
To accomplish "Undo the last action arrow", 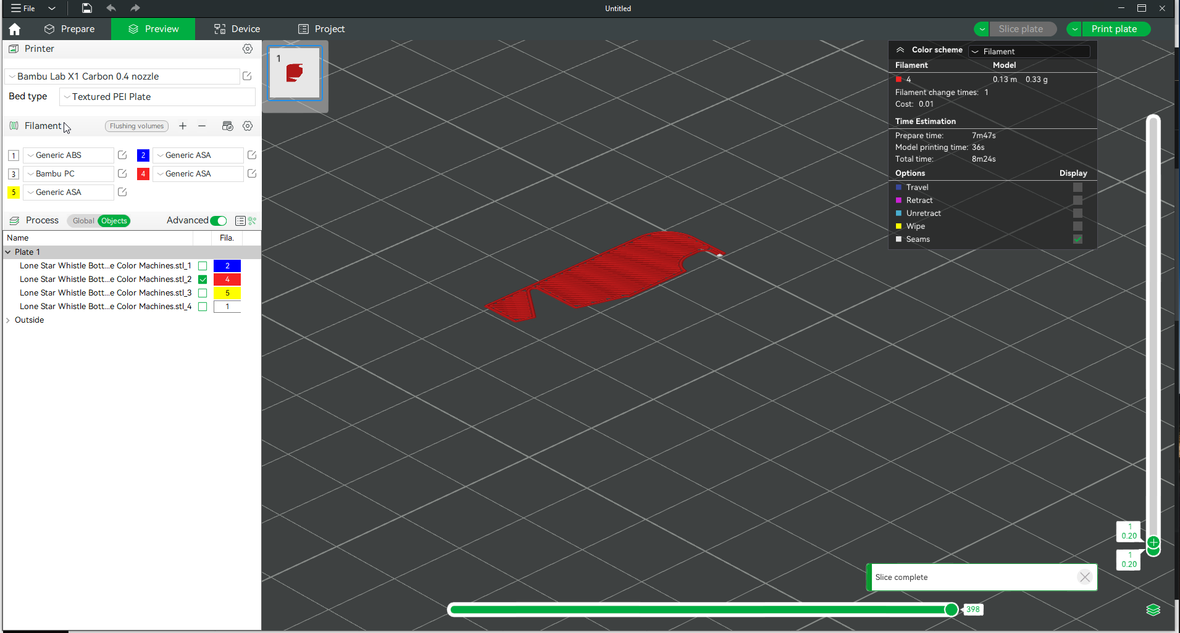I will (111, 8).
